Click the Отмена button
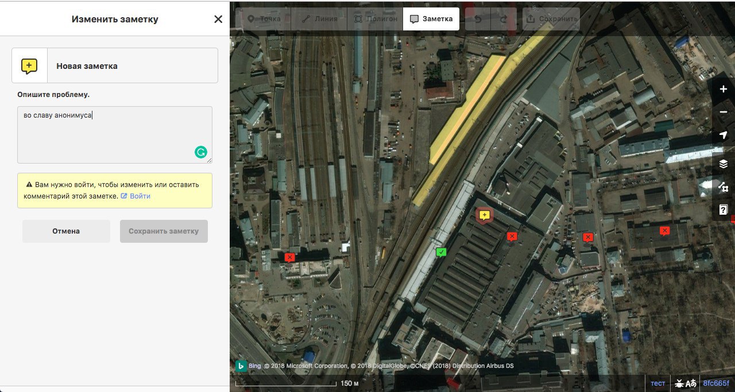The height and width of the screenshot is (392, 735). [66, 231]
